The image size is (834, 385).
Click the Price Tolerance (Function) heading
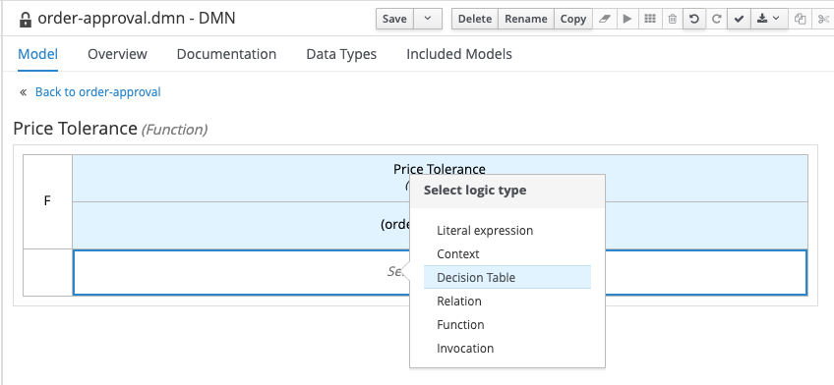pos(110,129)
